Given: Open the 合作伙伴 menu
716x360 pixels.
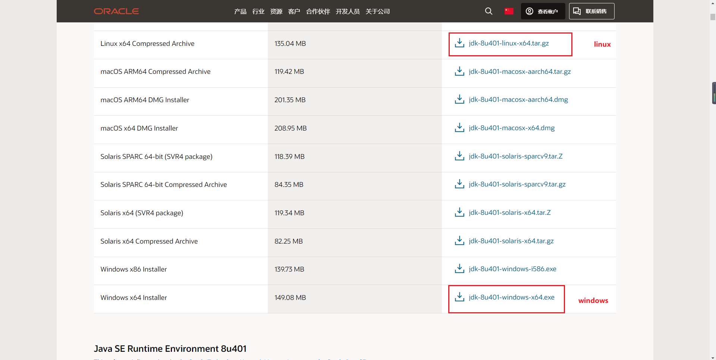Looking at the screenshot, I should coord(317,11).
